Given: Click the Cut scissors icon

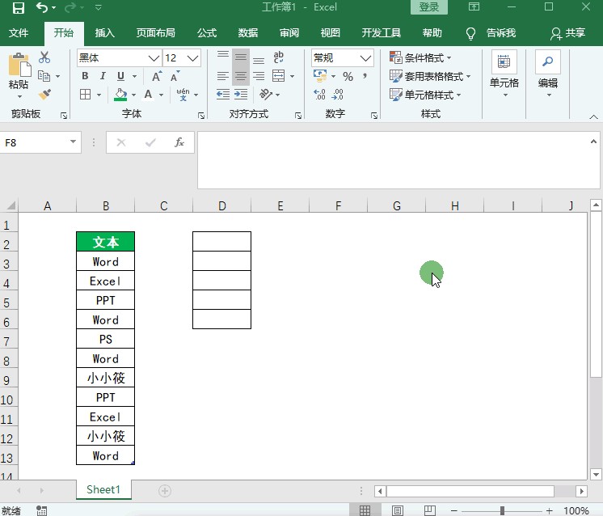Looking at the screenshot, I should click(44, 57).
